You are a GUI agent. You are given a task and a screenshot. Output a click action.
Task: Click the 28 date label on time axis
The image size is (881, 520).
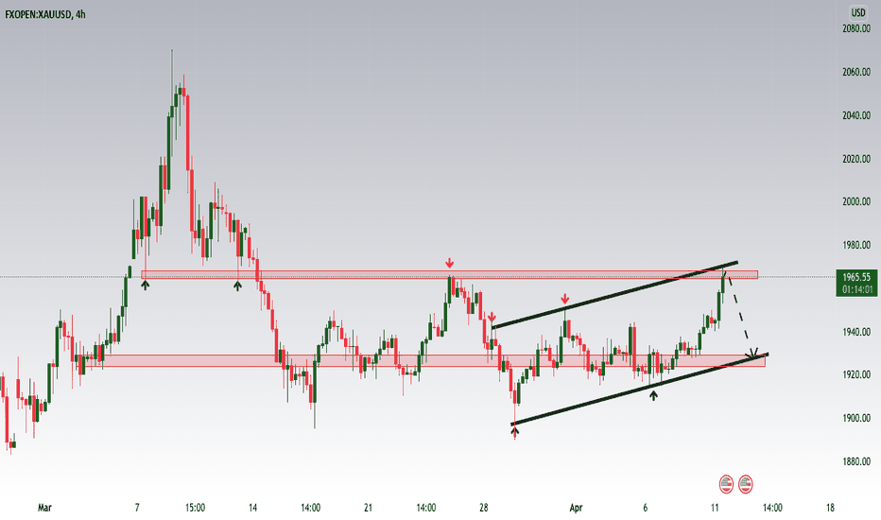484,508
